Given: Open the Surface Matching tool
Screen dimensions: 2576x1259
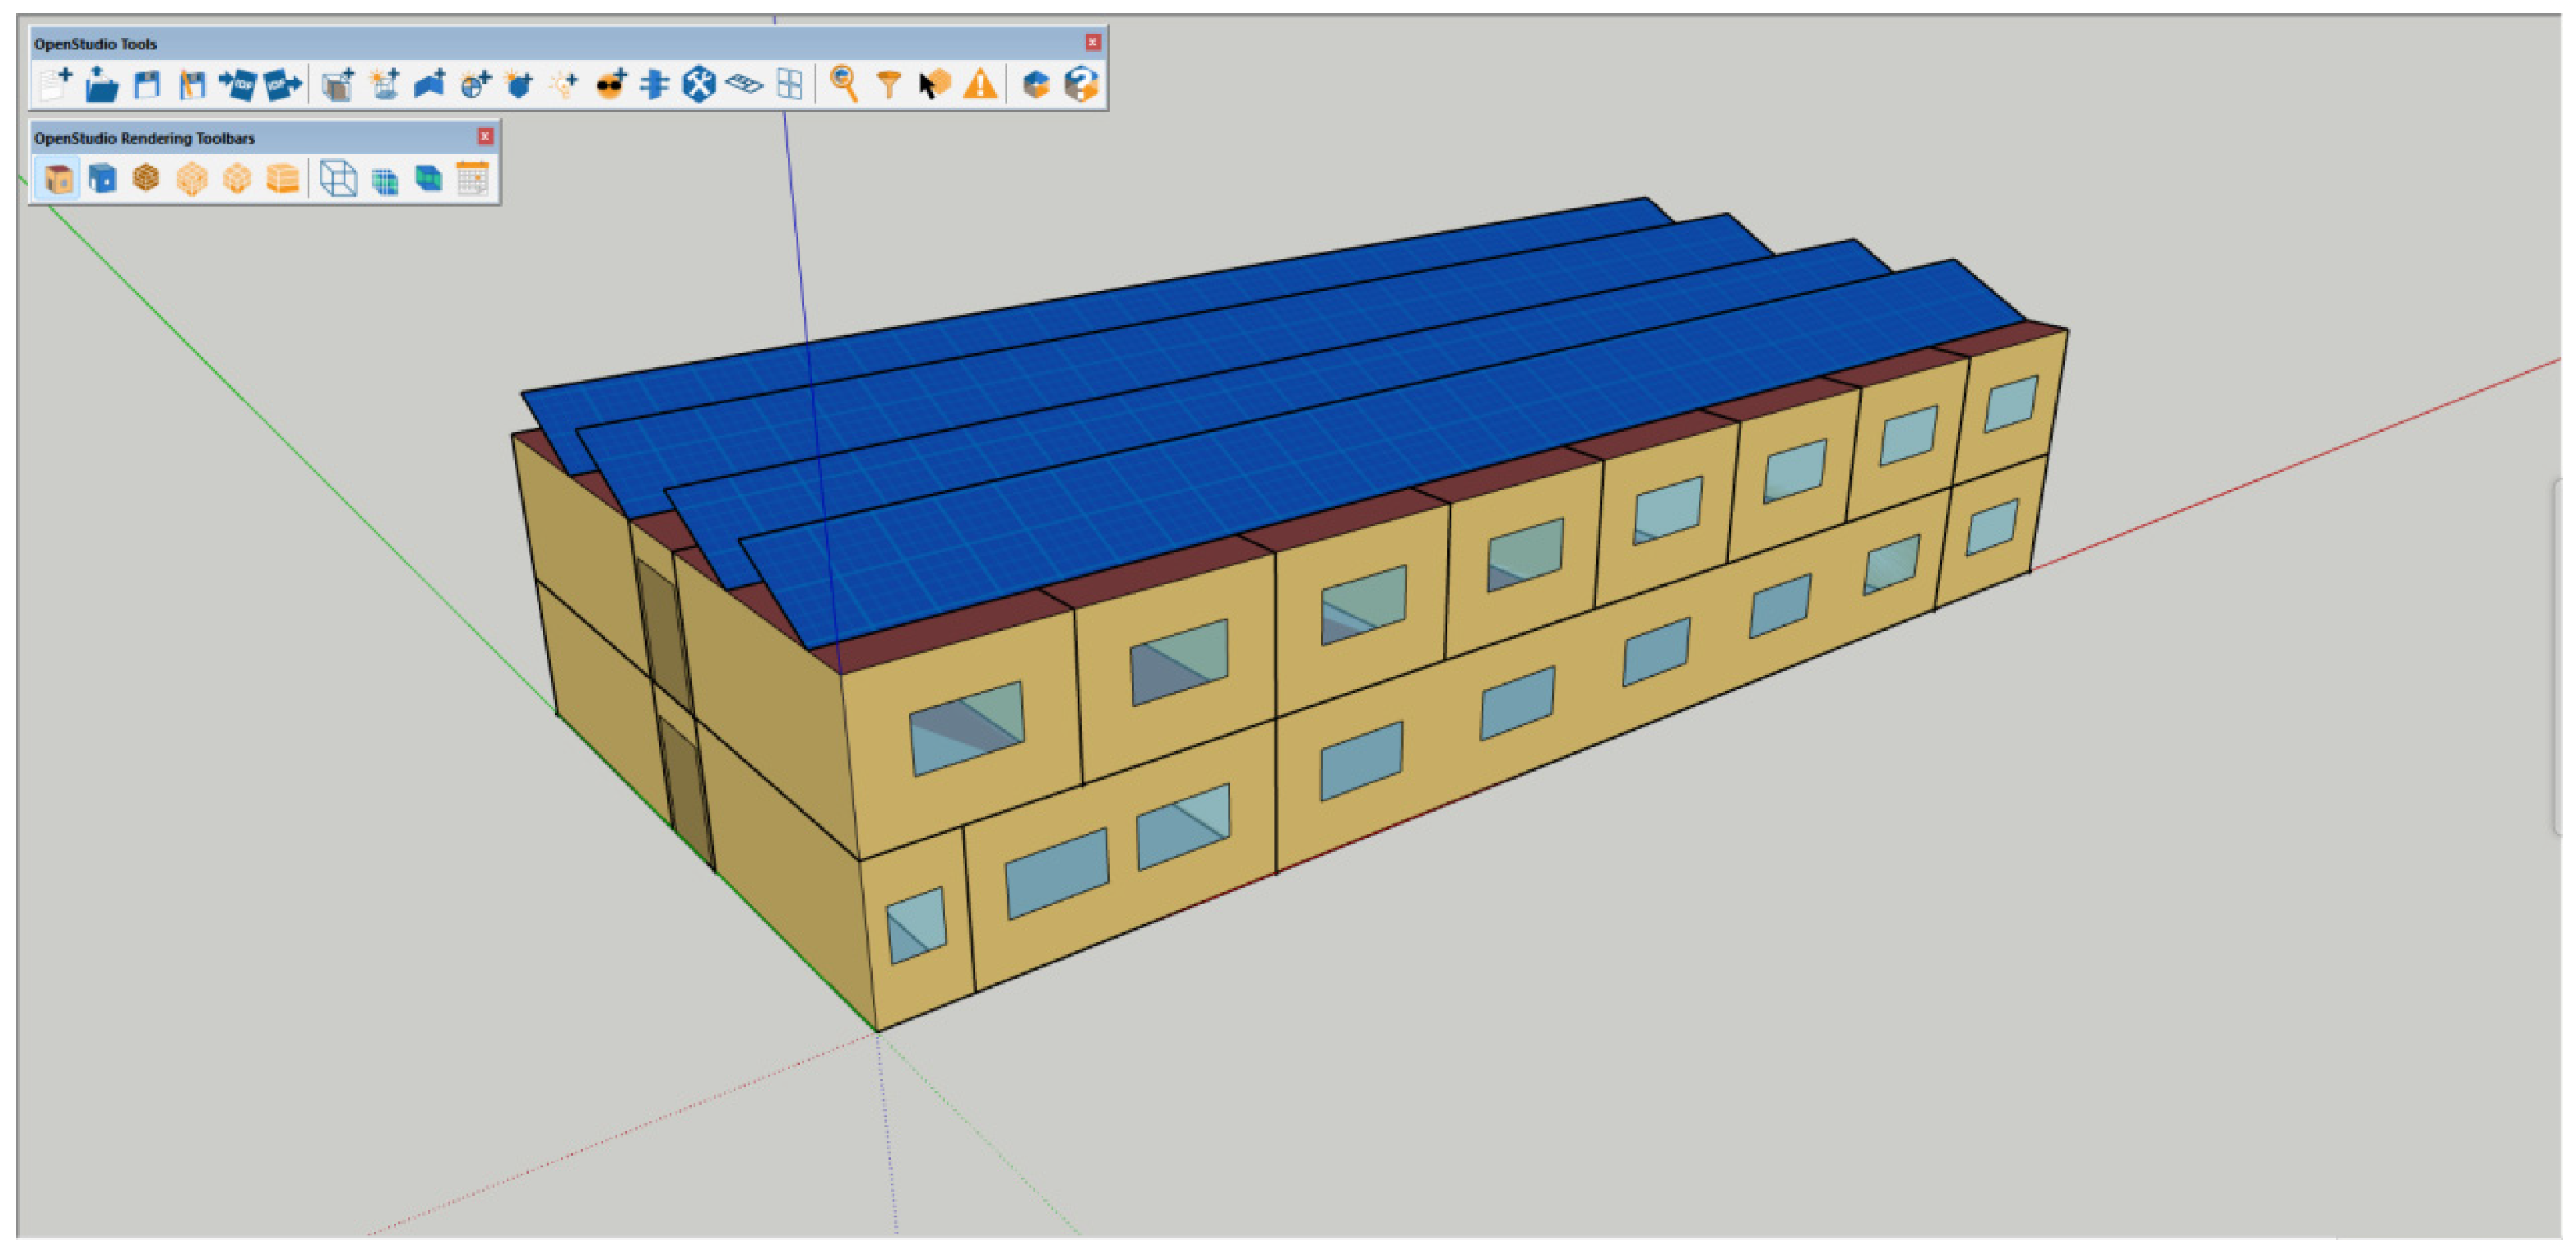Looking at the screenshot, I should coord(655,84).
